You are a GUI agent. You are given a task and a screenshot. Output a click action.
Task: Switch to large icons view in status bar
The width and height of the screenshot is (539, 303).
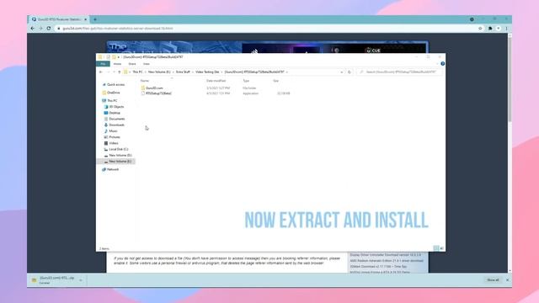click(x=441, y=248)
